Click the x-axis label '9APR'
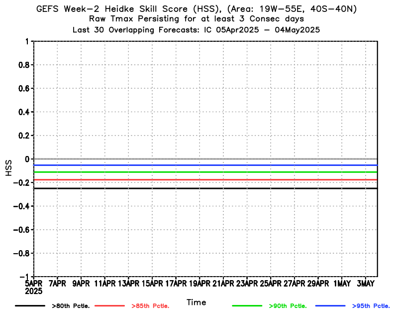395x313 pixels. (81, 284)
